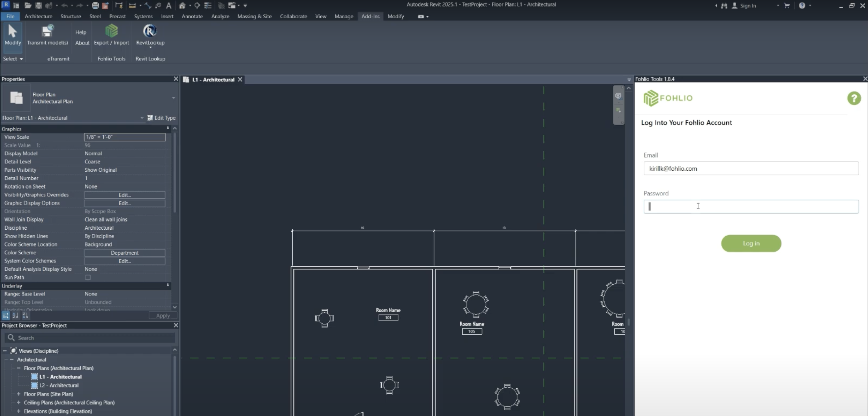
Task: Click the Properties panel scroll-down arrow
Action: tap(174, 307)
